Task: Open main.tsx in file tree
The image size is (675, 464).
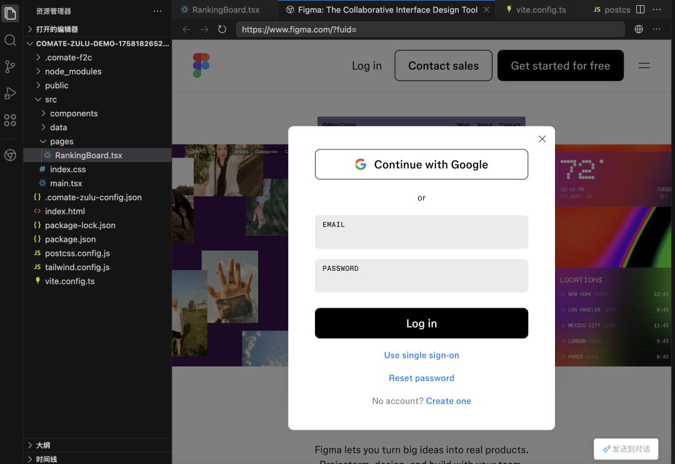Action: coord(97,183)
